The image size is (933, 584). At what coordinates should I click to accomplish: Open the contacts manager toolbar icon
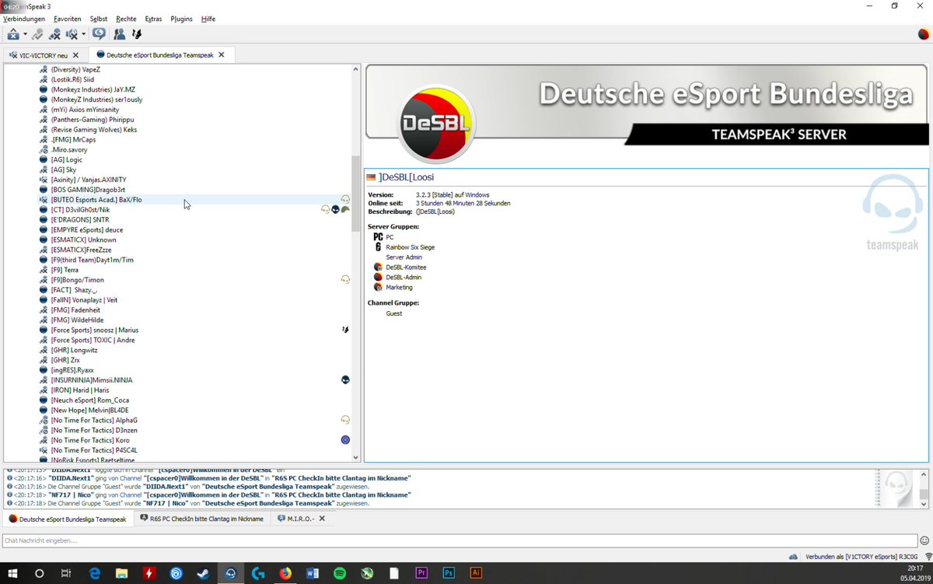coord(119,34)
